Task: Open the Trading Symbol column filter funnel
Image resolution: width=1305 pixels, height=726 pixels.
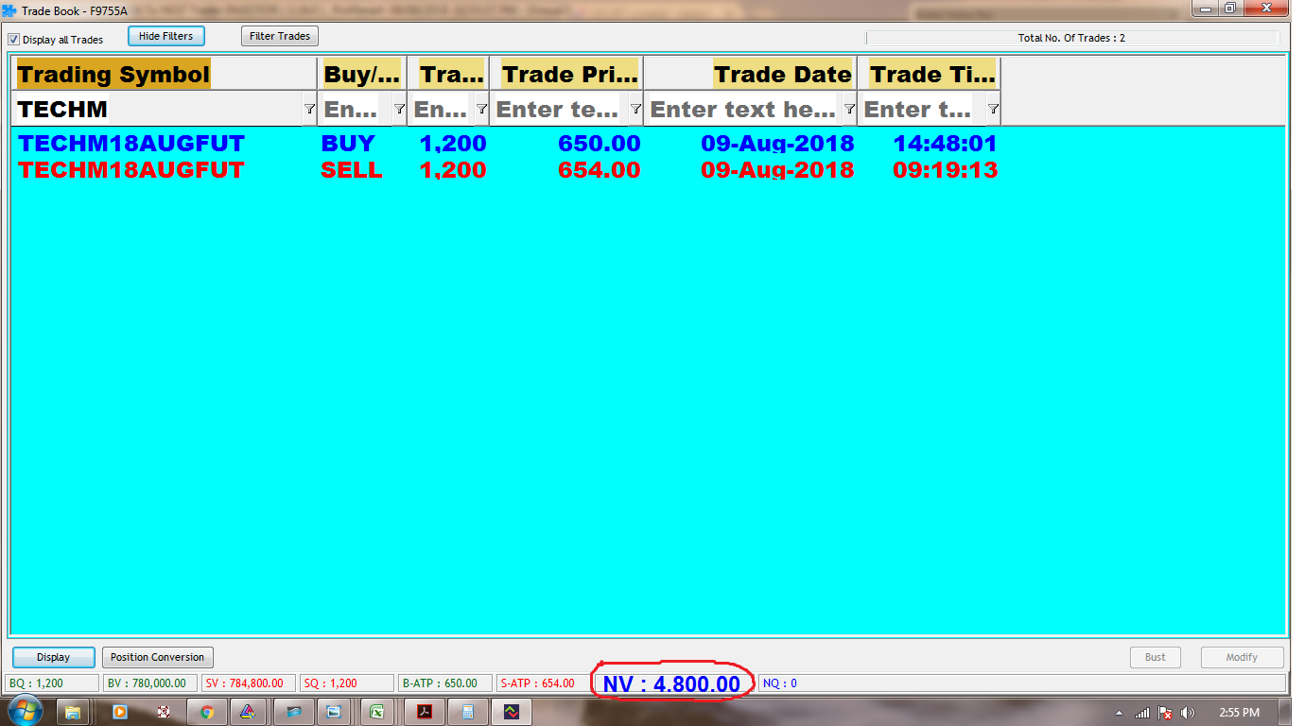Action: point(309,110)
